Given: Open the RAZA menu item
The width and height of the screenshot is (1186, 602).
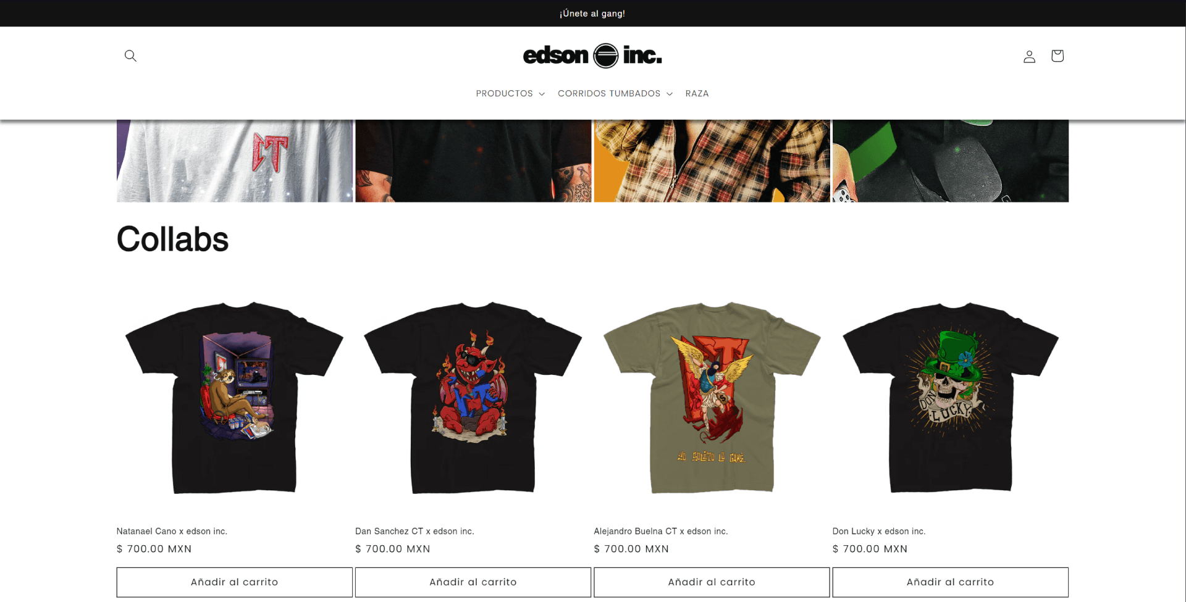Looking at the screenshot, I should coord(697,93).
